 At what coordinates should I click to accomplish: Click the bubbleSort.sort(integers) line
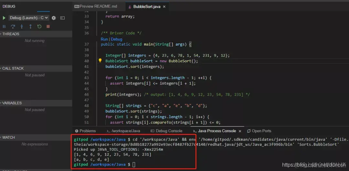pos(135,67)
